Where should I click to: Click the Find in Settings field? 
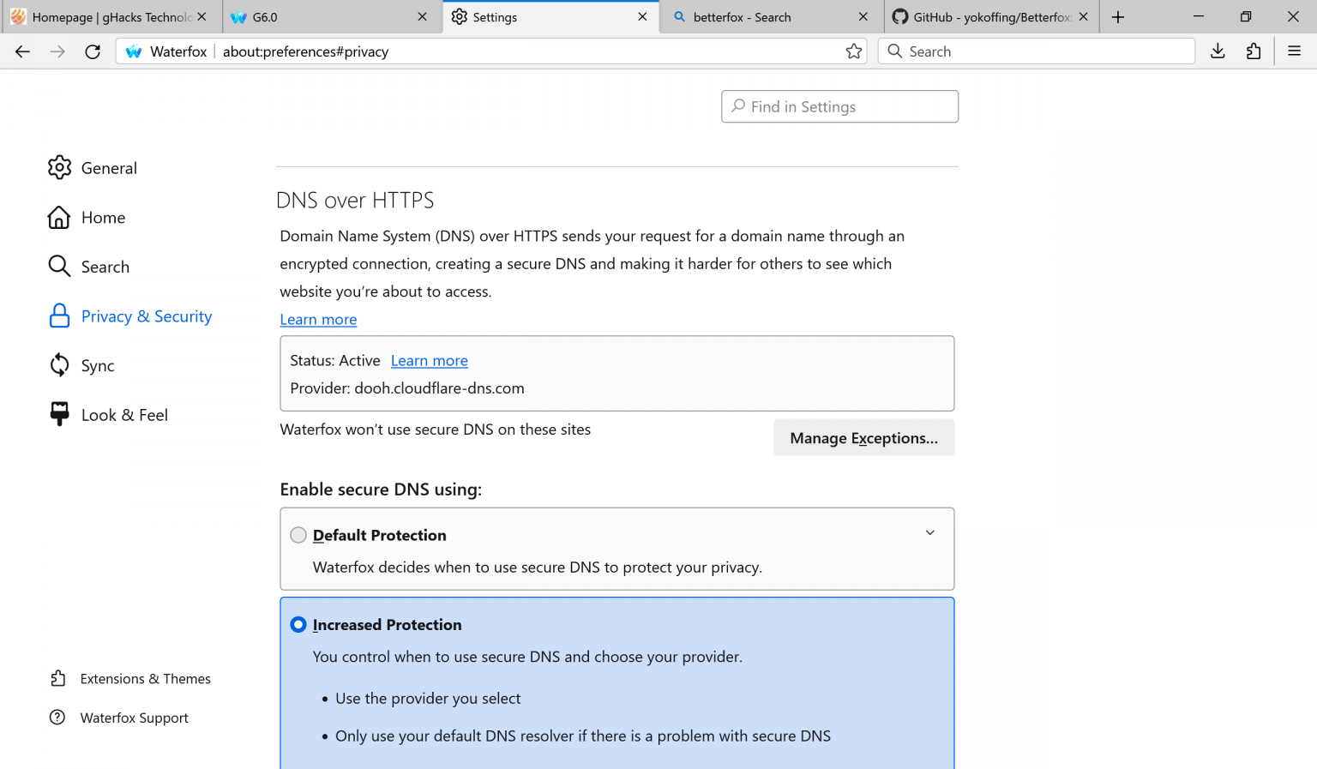[x=839, y=106]
